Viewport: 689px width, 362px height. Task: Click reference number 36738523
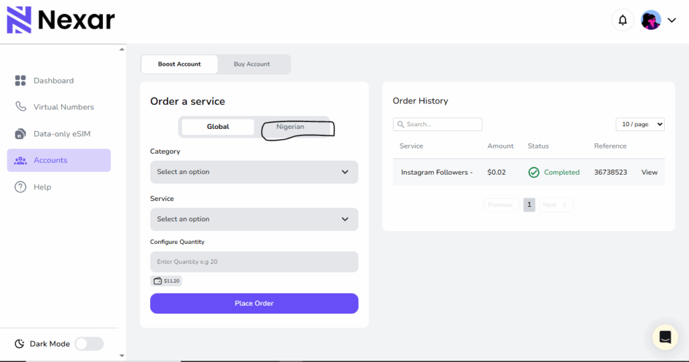pyautogui.click(x=610, y=173)
